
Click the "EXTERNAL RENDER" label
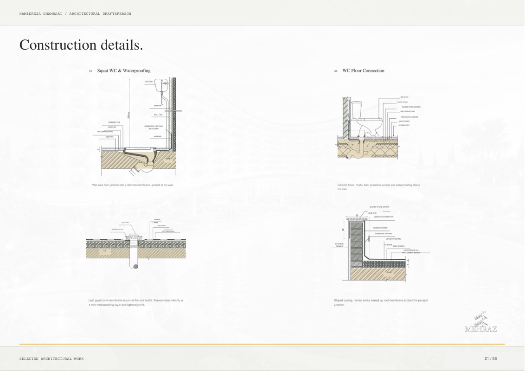339,245
